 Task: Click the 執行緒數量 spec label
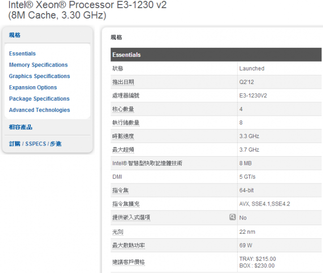[126, 123]
